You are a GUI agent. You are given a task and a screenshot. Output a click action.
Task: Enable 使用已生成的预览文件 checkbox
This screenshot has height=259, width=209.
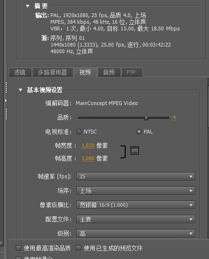pyautogui.click(x=79, y=248)
